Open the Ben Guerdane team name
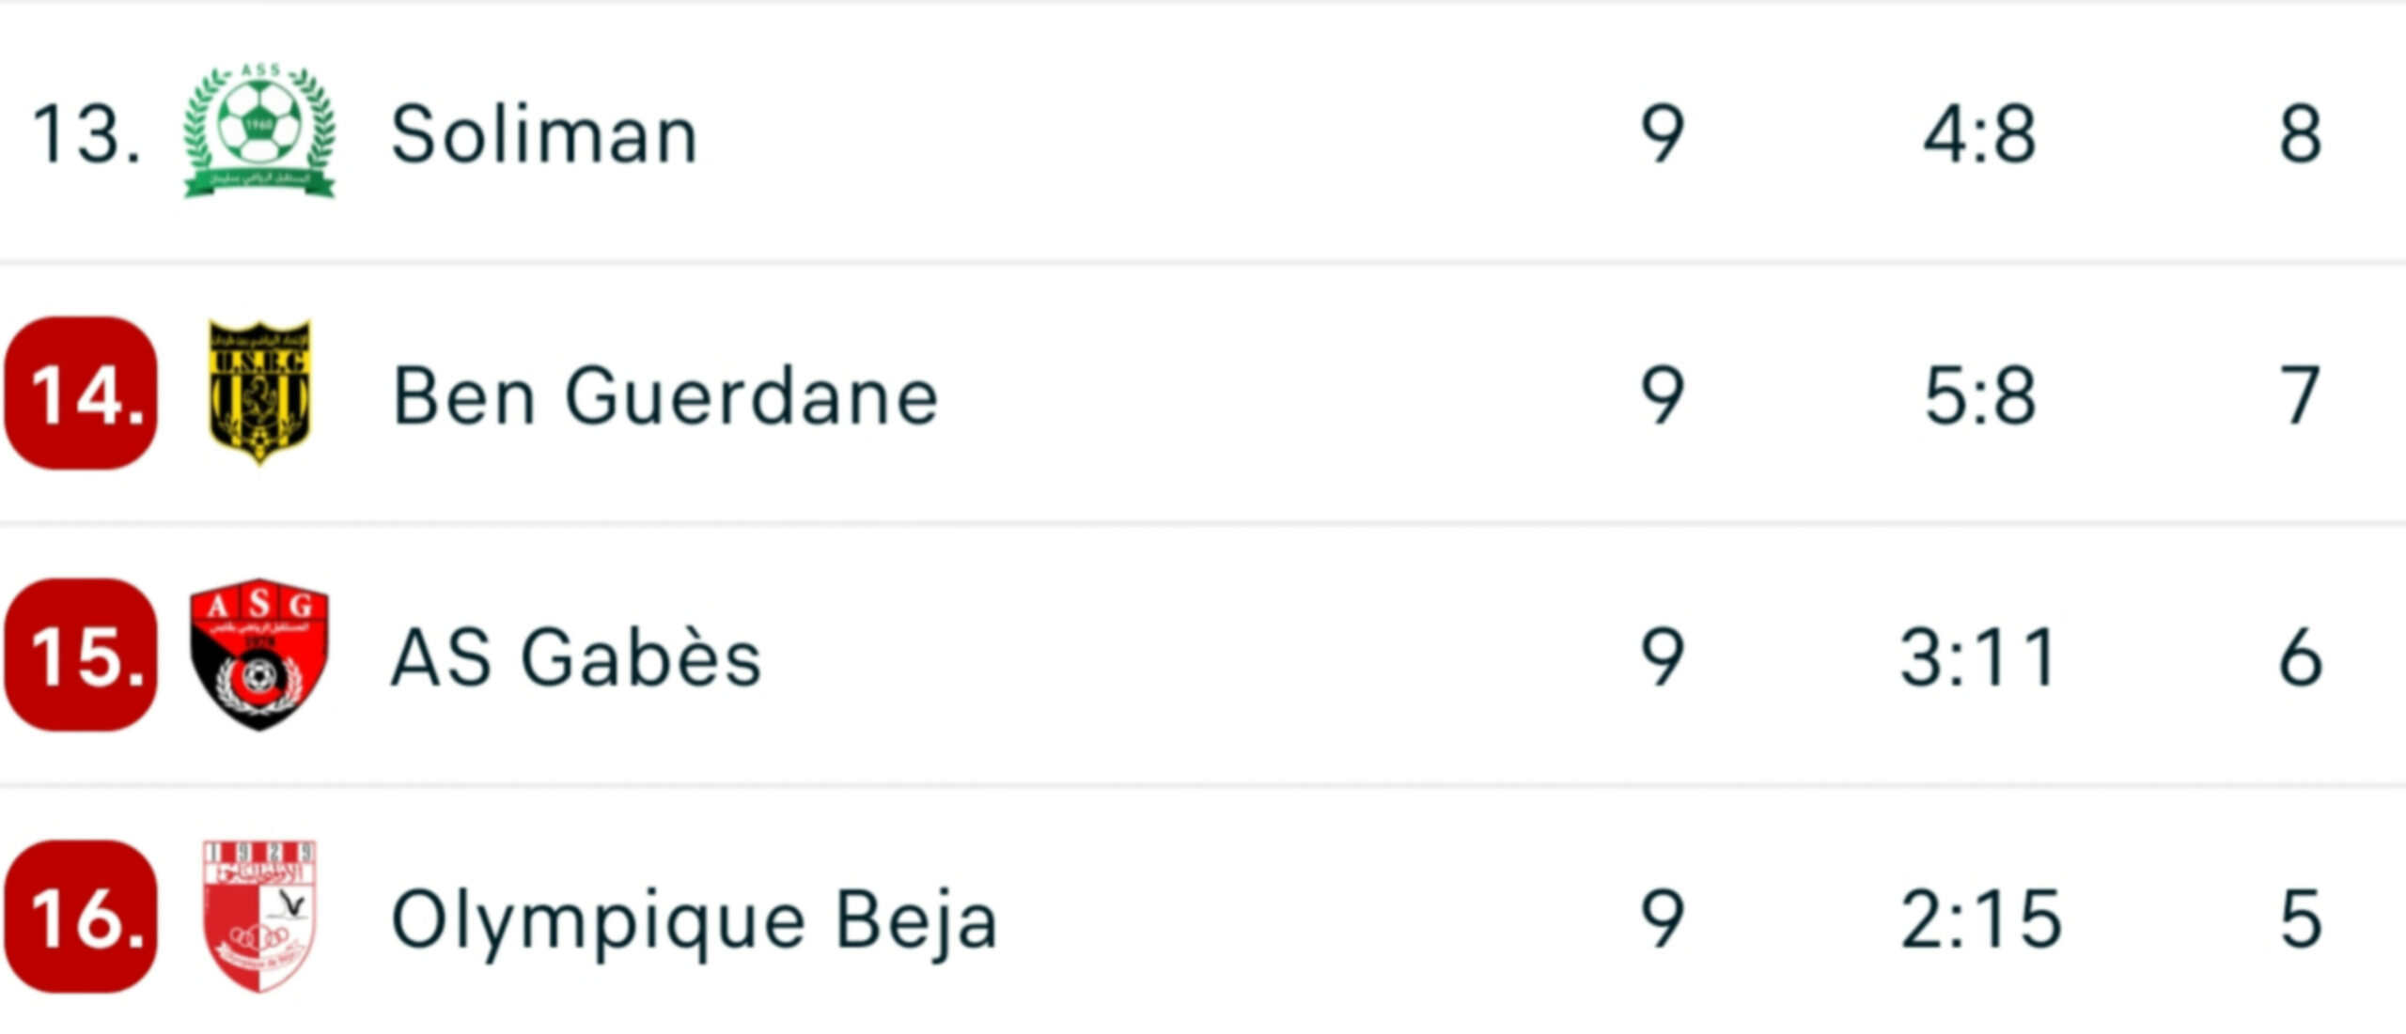This screenshot has height=1034, width=2406. click(x=665, y=395)
